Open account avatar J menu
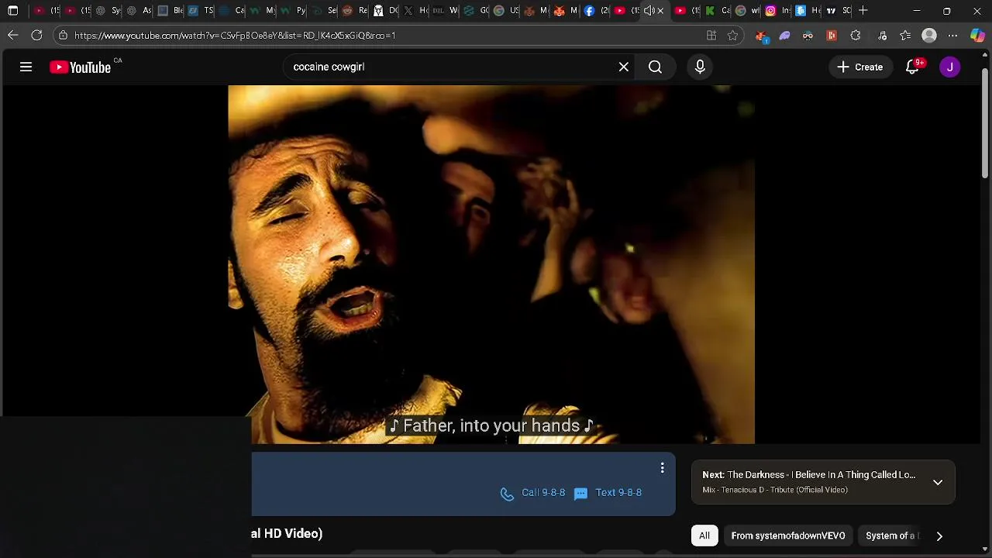 pos(950,67)
